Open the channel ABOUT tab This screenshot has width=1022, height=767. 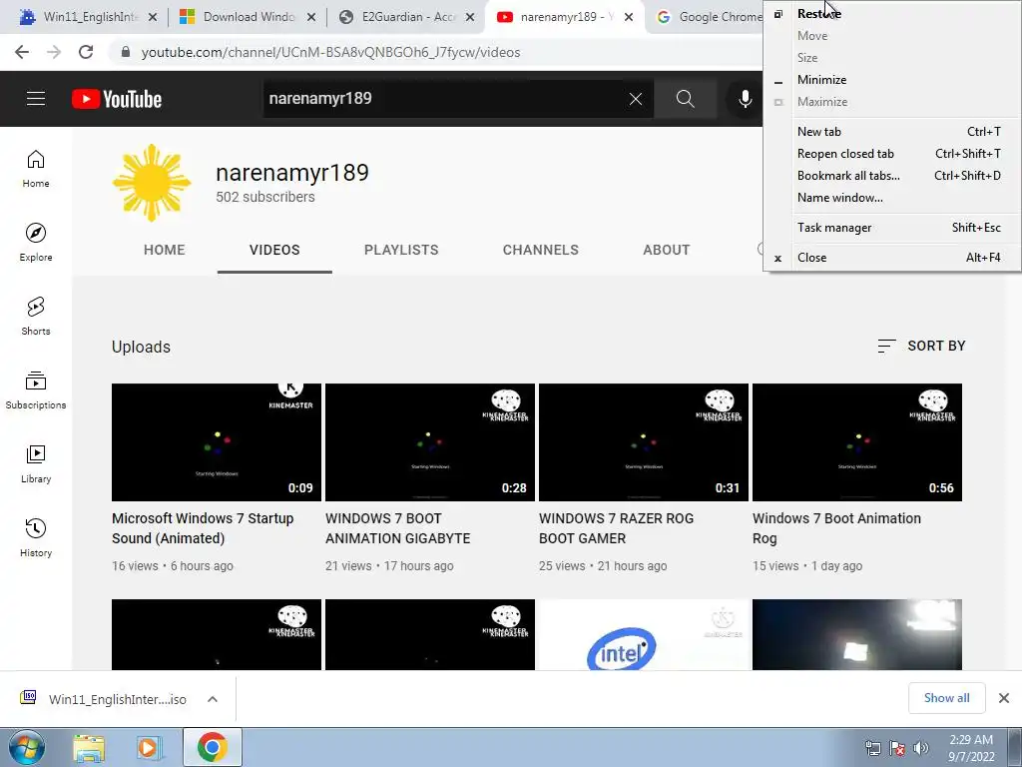666,250
